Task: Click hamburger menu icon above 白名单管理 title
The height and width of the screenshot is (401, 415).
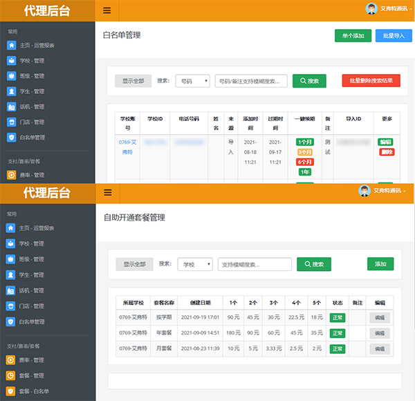Action: point(107,10)
